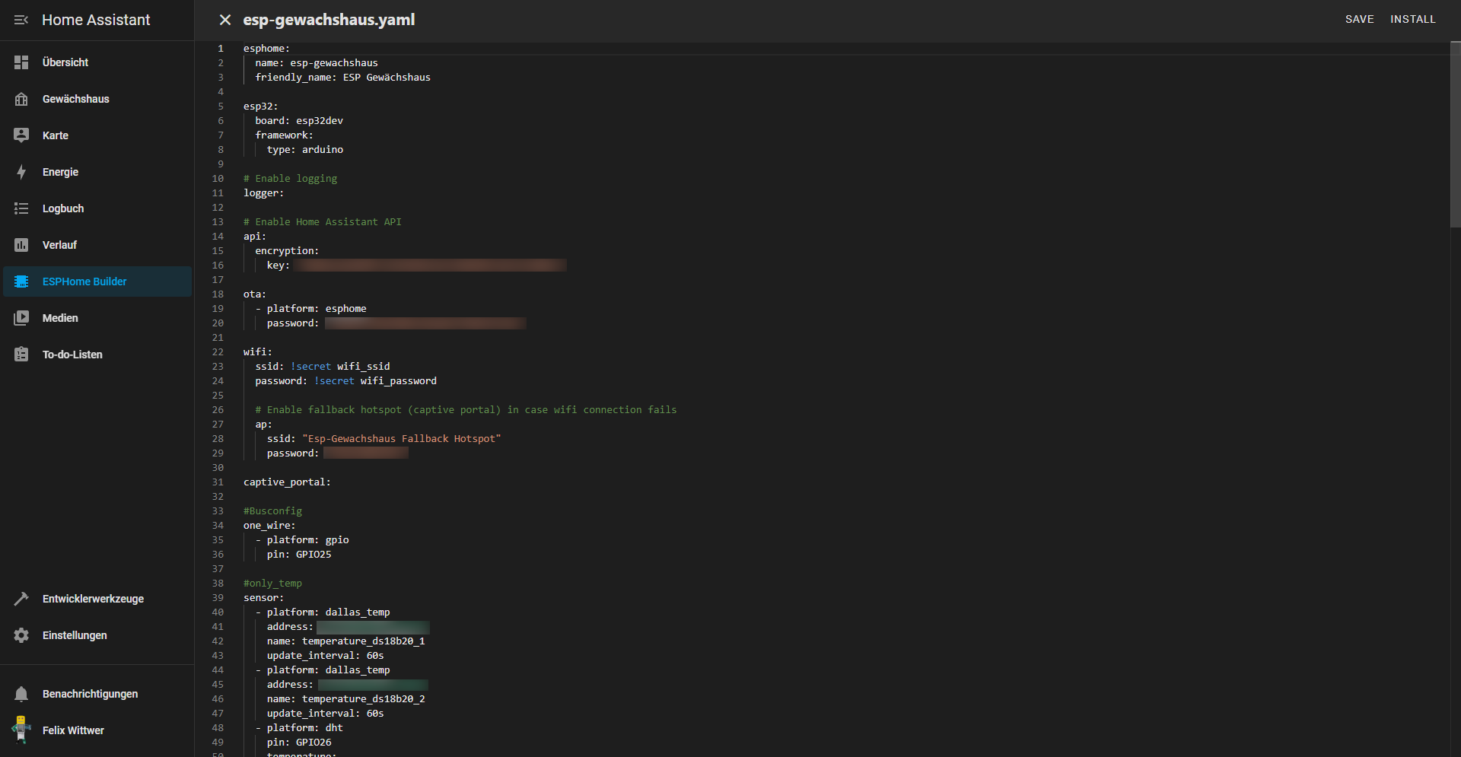Click line number 22 in the gutter

[x=218, y=352]
